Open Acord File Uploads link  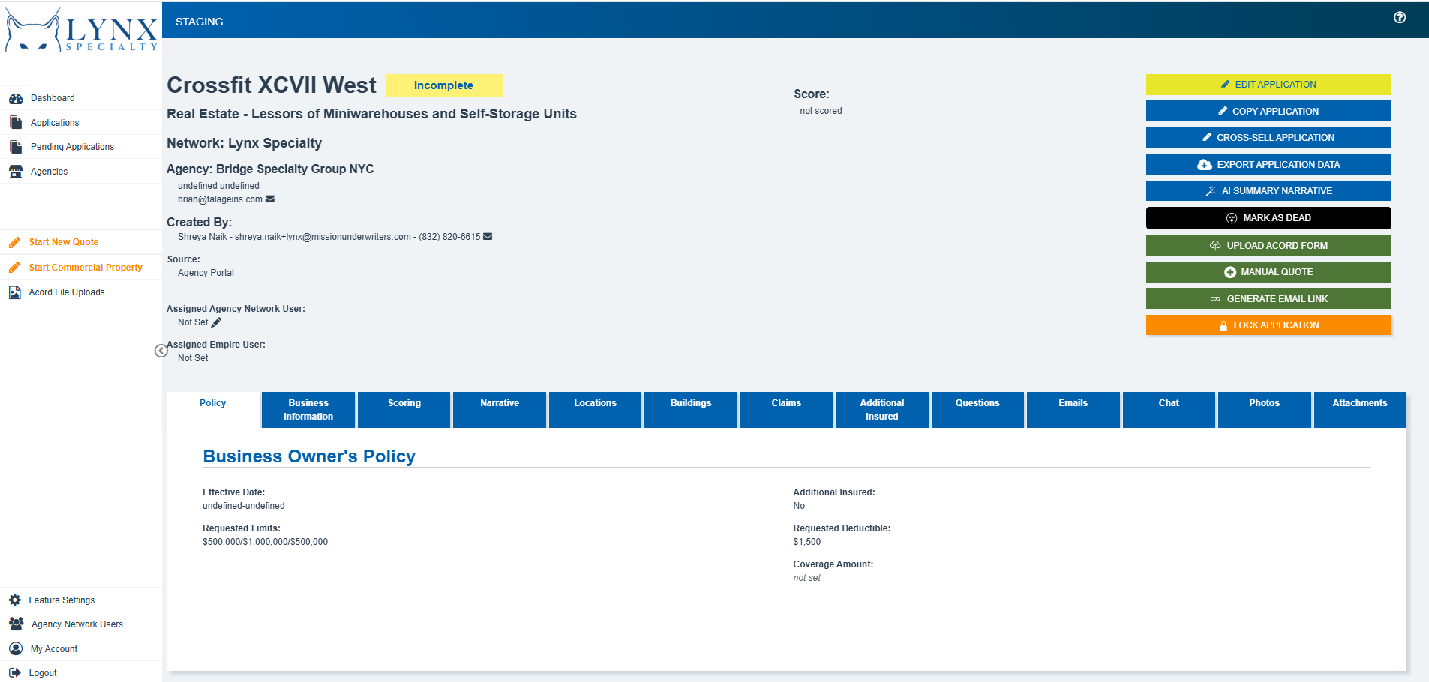point(67,292)
